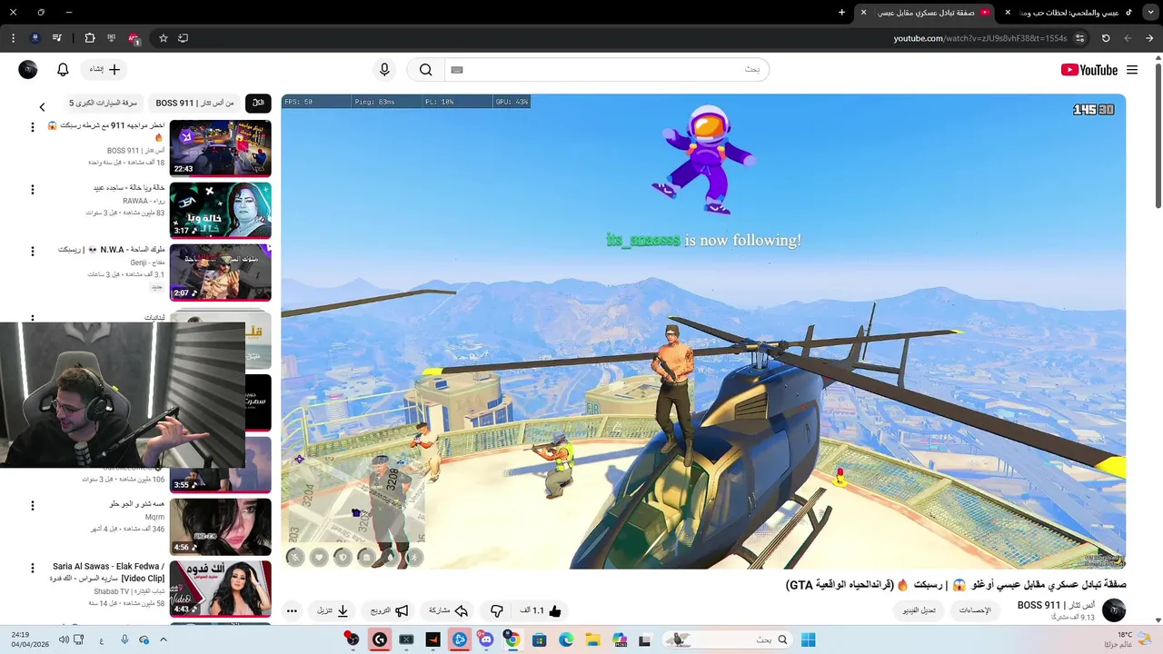This screenshot has width=1163, height=654.
Task: Open the browser extensions puzzle icon
Action: tap(89, 38)
